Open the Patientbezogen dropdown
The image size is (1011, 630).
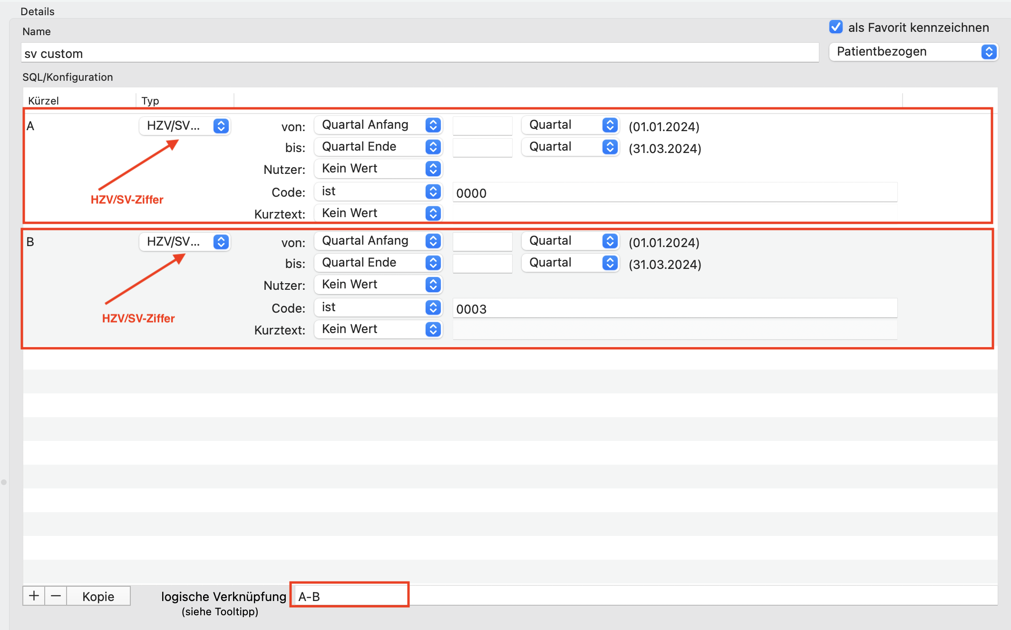pos(913,51)
